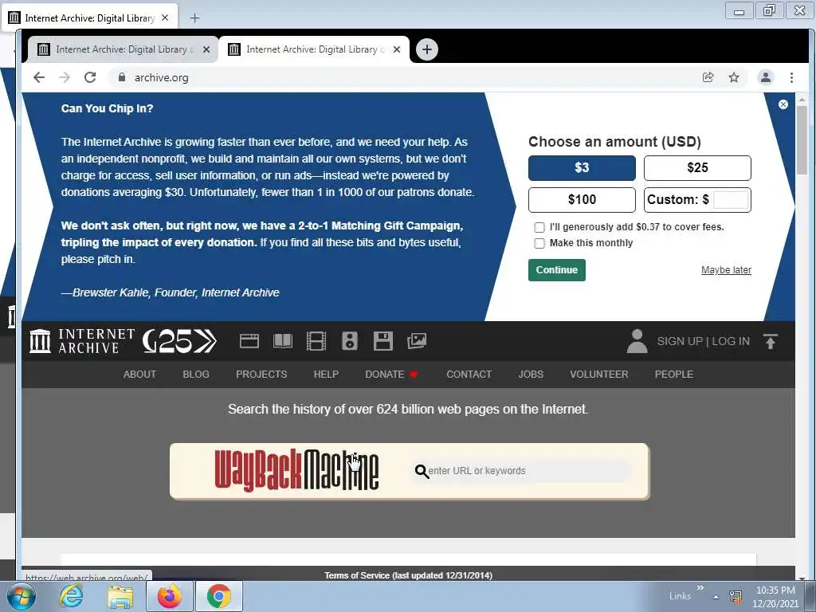Open File Explorer from taskbar
The image size is (816, 612).
(120, 596)
